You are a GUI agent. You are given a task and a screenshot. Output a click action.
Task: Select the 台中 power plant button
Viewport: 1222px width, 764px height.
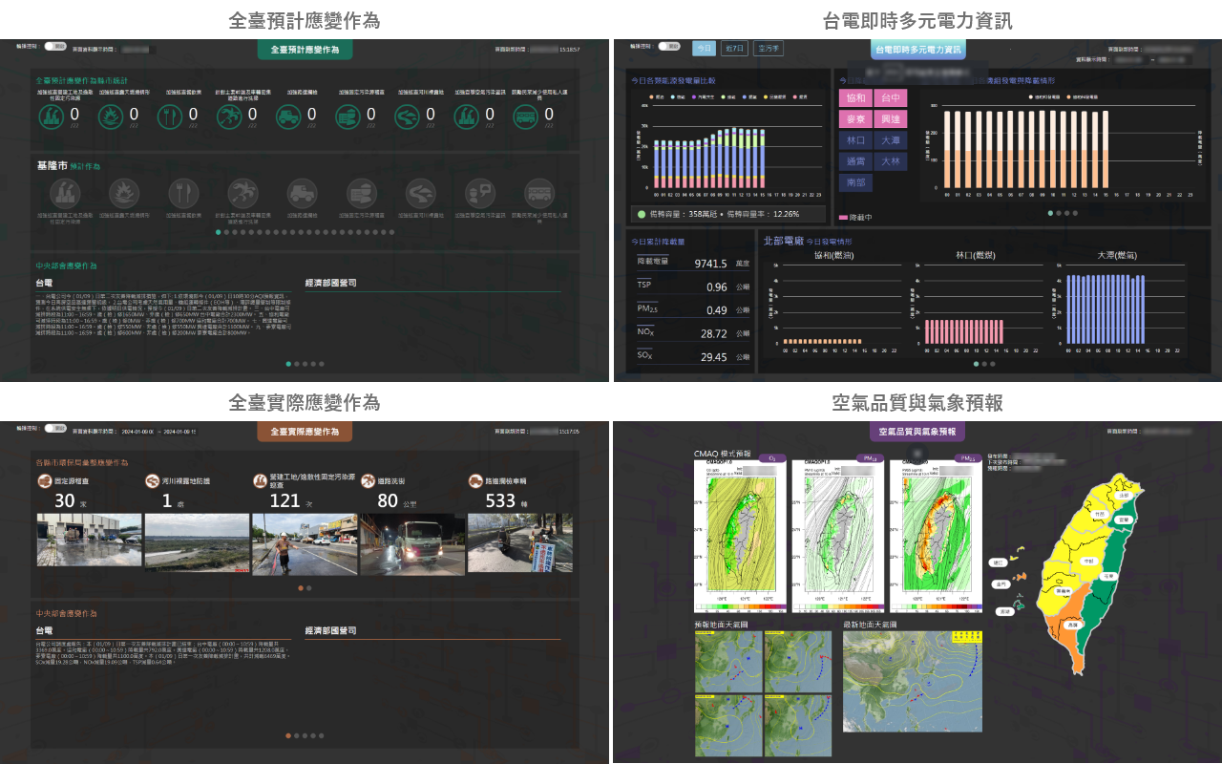[890, 98]
